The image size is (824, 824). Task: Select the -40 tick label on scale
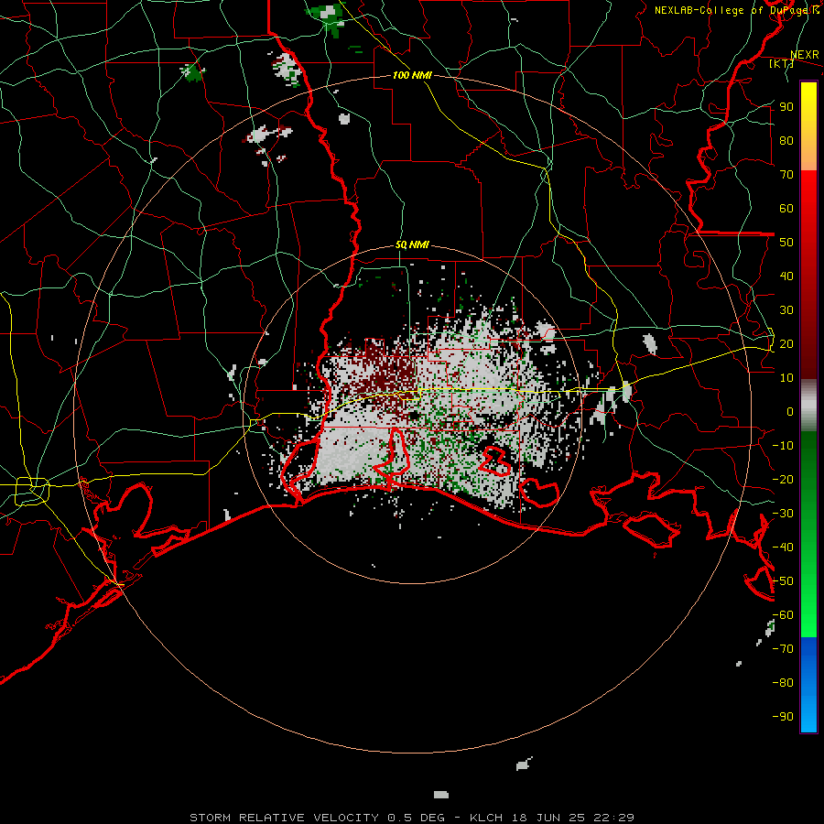pos(783,548)
